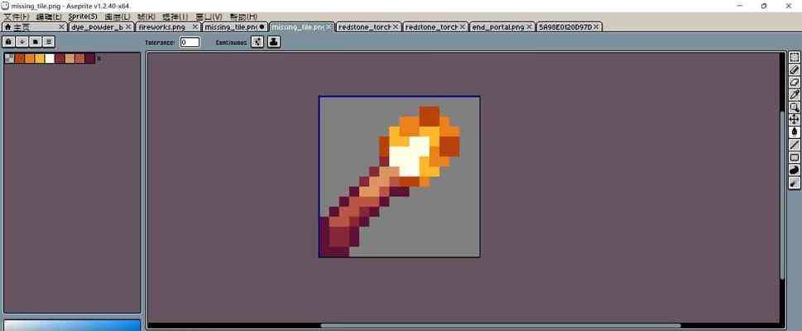This screenshot has height=331, width=802.
Task: Select the Line tool
Action: (795, 145)
